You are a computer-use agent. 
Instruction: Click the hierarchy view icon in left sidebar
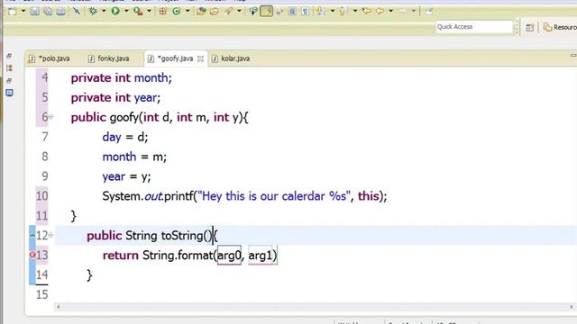pos(9,68)
